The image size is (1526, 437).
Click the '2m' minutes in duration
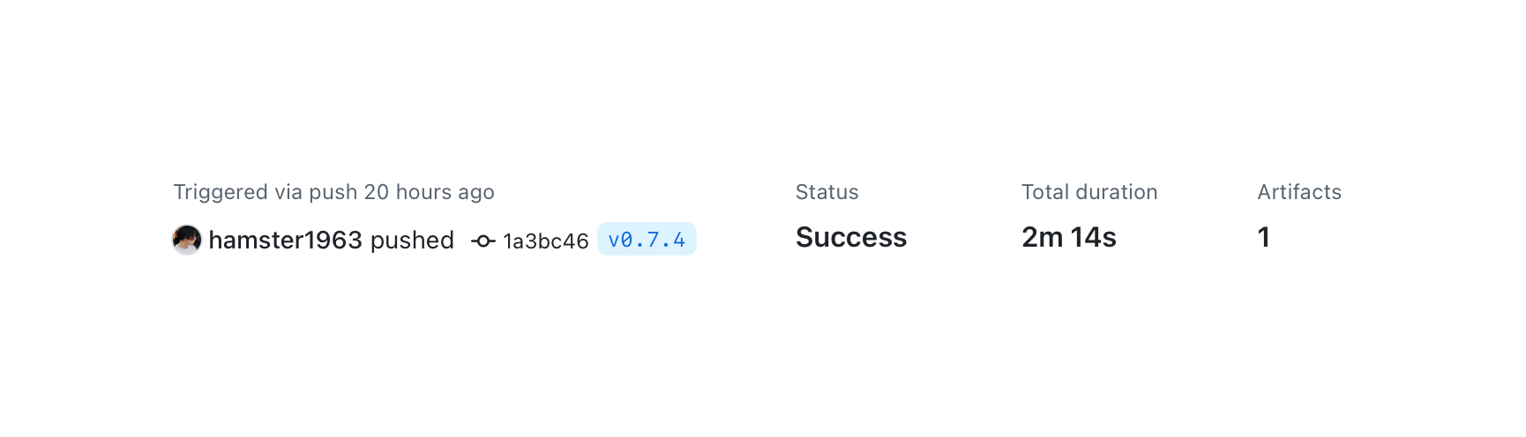[1042, 237]
